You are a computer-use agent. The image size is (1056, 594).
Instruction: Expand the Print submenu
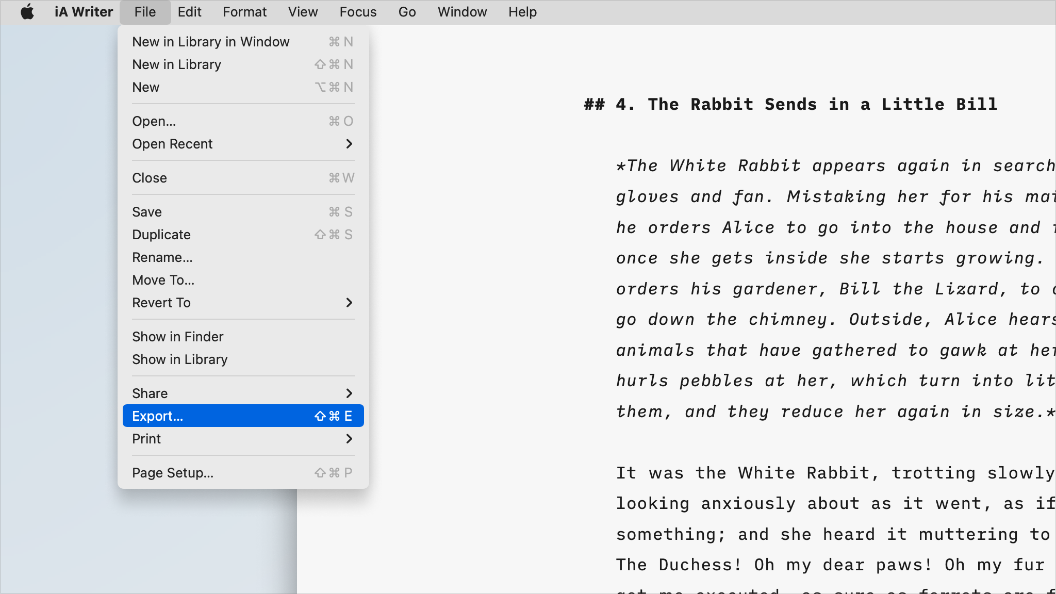tap(243, 439)
